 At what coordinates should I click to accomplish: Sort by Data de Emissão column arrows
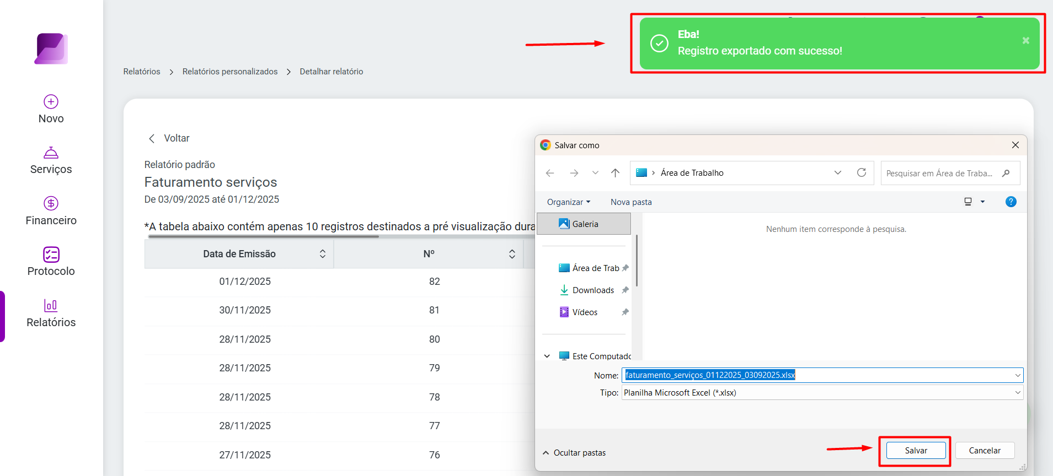[x=323, y=254]
